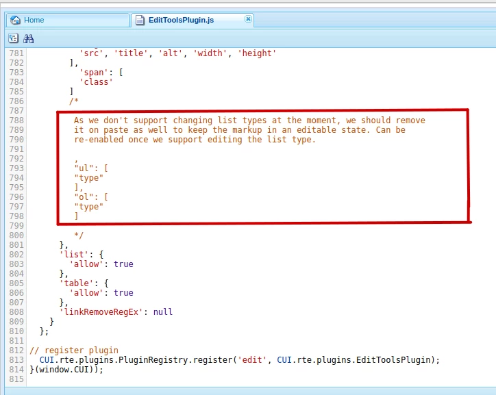Click the 'span' key on line 783
This screenshot has height=395, width=496.
(x=94, y=73)
